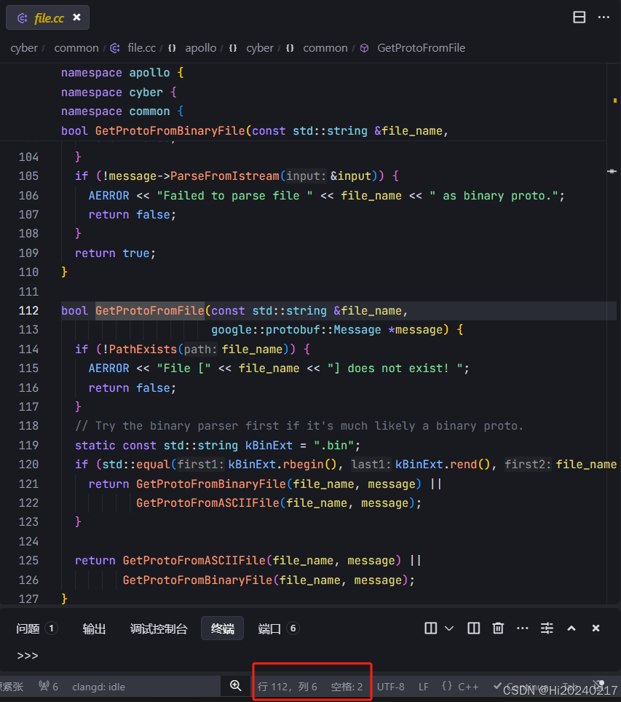
Task: Click the C++ file icon in tab
Action: point(22,18)
